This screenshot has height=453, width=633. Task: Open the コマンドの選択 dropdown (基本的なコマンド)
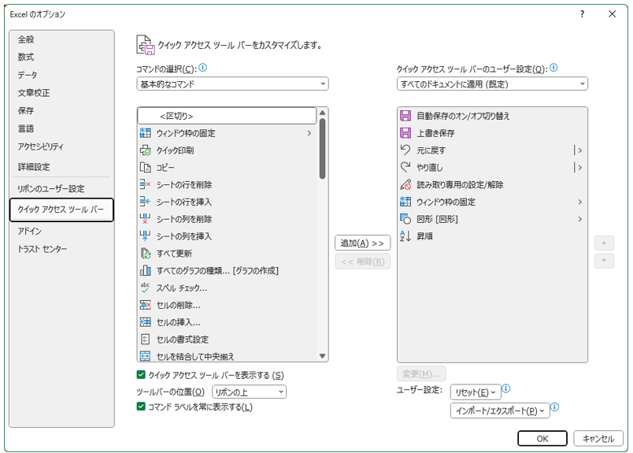[x=232, y=84]
